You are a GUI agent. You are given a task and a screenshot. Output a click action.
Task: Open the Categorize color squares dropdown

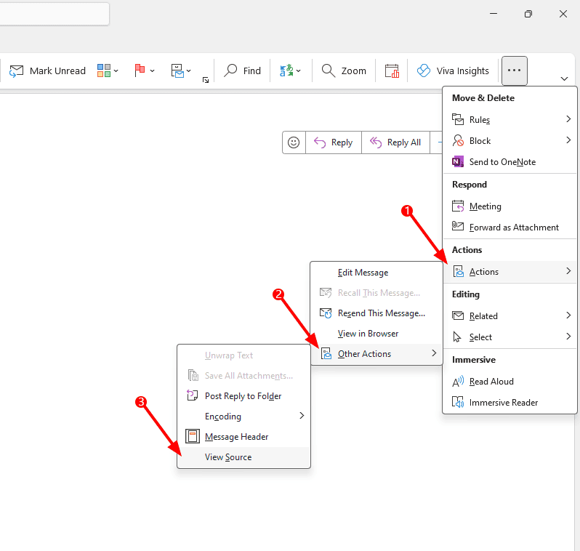pyautogui.click(x=108, y=71)
